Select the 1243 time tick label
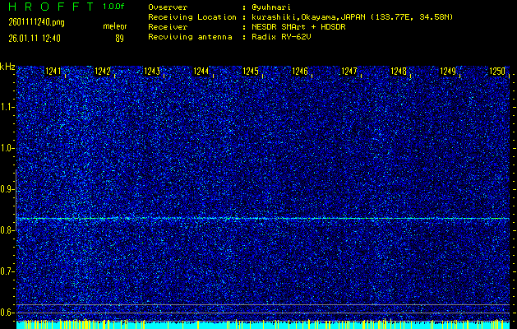517x329 pixels. point(152,72)
